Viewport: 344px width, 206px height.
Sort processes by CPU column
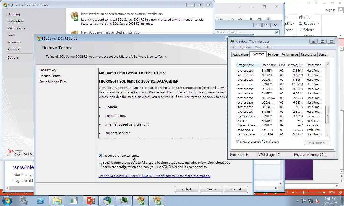tap(282, 65)
